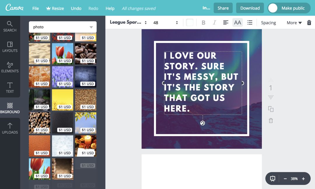Click Undo in the top bar

(76, 8)
